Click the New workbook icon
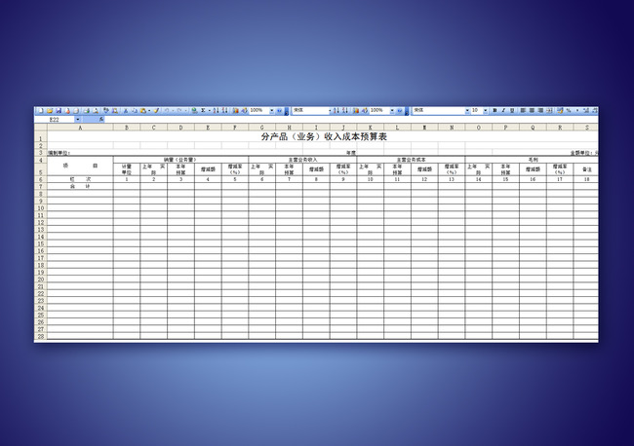Screen dimensions: 634x446 point(41,111)
